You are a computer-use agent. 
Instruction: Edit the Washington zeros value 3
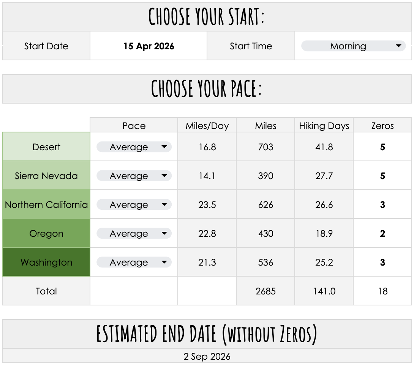[x=382, y=262]
